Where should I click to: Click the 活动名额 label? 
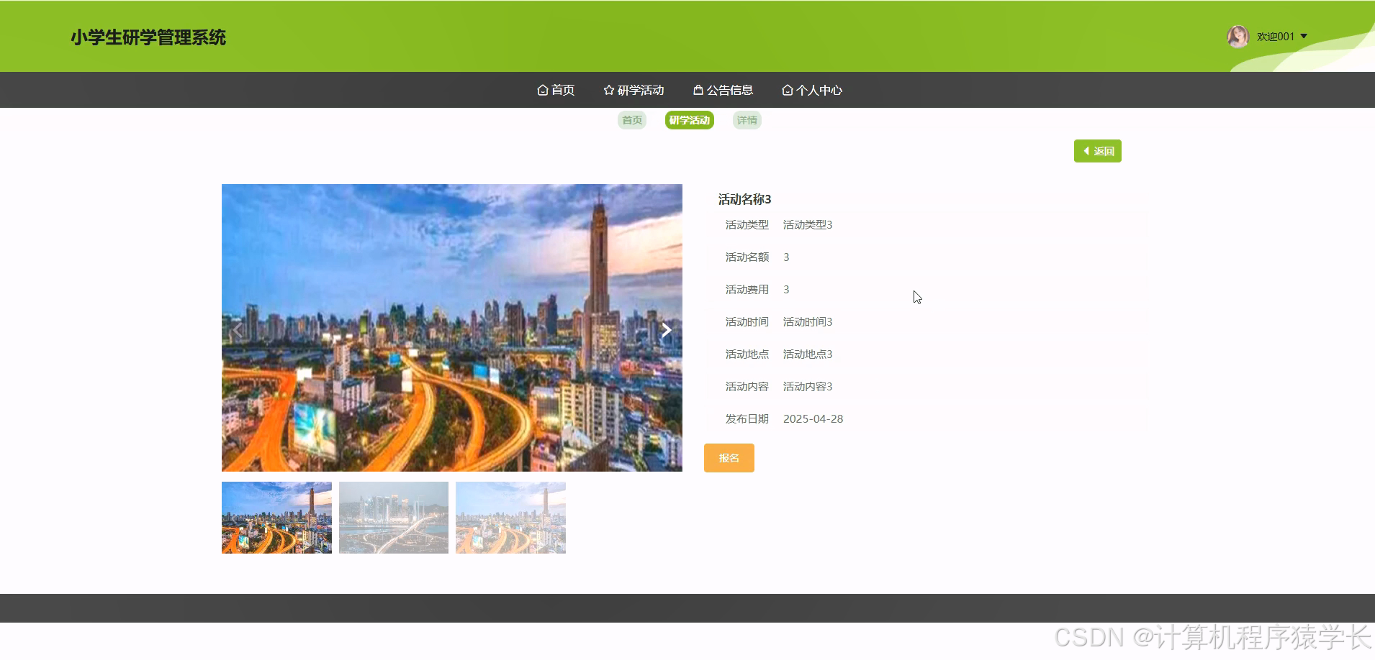click(747, 257)
